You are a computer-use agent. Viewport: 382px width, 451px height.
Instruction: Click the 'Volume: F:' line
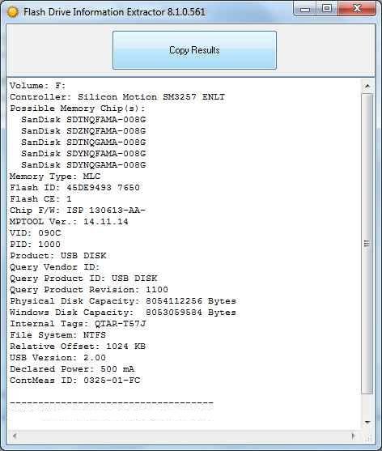pos(38,86)
